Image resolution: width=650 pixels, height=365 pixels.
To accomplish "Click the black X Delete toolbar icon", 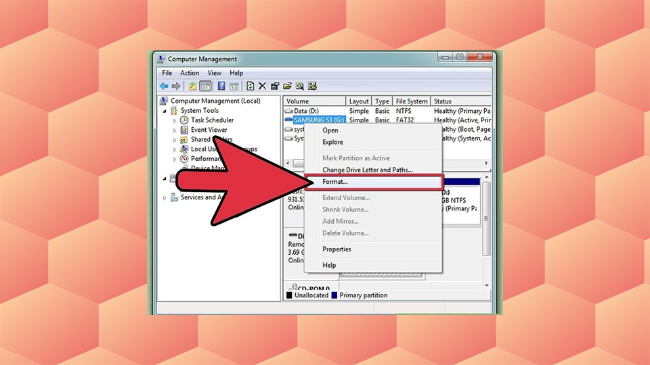I will [263, 86].
